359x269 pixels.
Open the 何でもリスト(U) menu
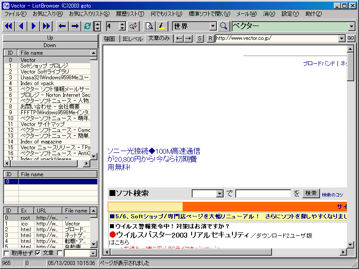pos(166,14)
